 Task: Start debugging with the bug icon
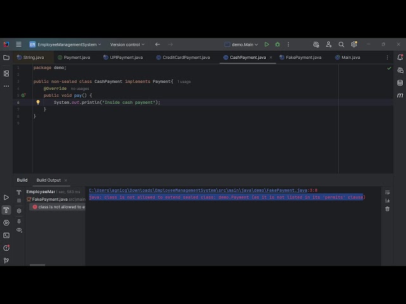[x=278, y=44]
